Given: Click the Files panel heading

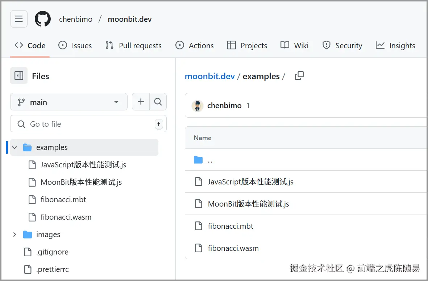Looking at the screenshot, I should 40,76.
